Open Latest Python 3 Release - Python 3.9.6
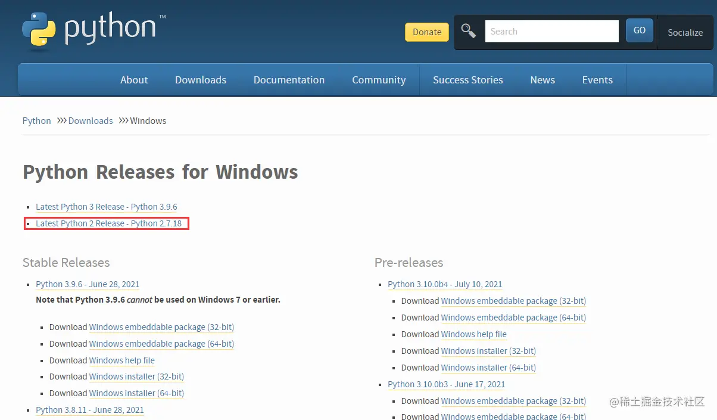717x420 pixels. click(x=107, y=207)
